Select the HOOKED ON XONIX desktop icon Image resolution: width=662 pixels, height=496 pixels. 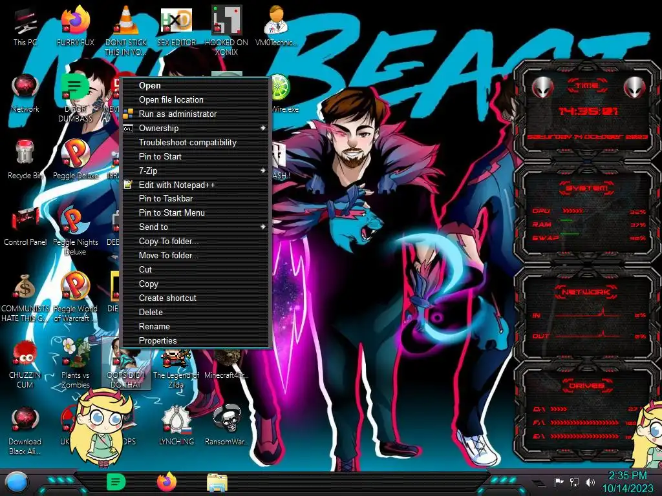[x=226, y=31]
